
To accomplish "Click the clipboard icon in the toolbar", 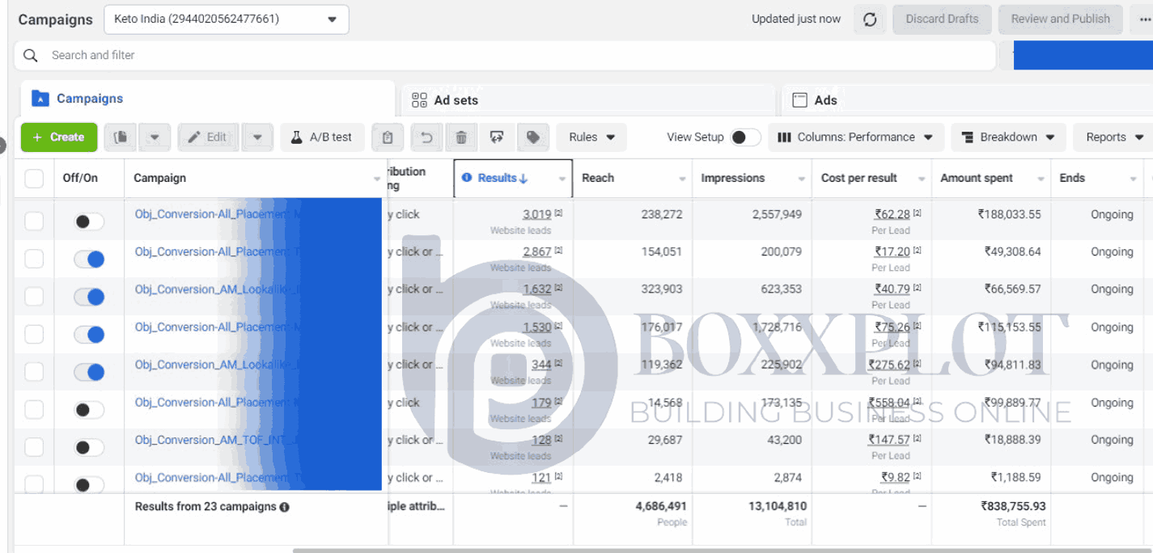I will 388,137.
